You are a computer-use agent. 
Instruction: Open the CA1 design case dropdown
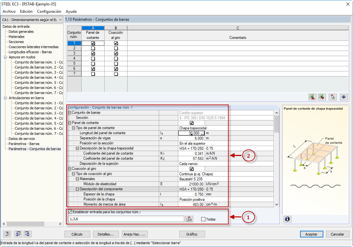pyautogui.click(x=60, y=20)
